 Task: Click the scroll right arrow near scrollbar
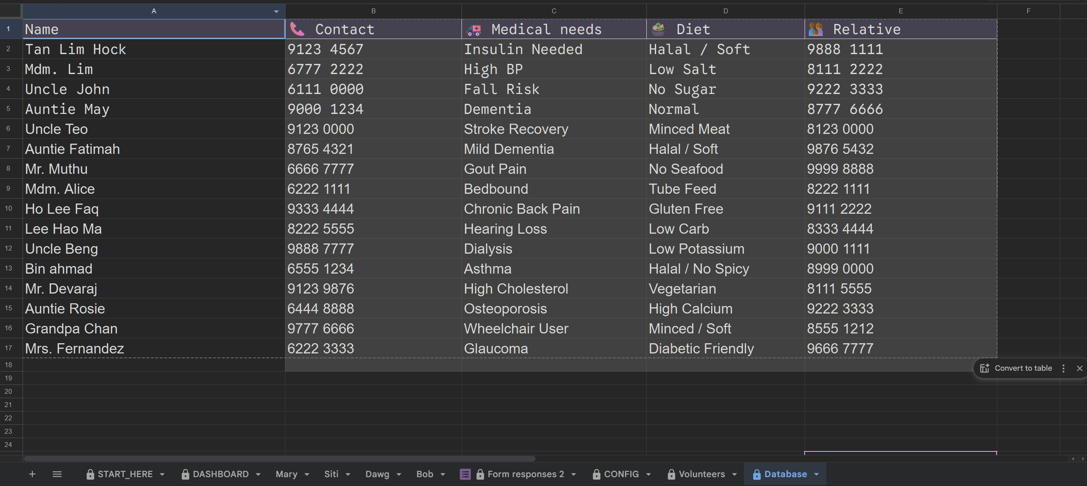pos(1083,459)
